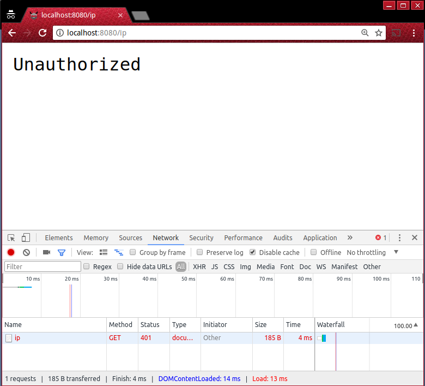425x386 pixels.
Task: Open the No throttling dropdown
Action: (373, 252)
